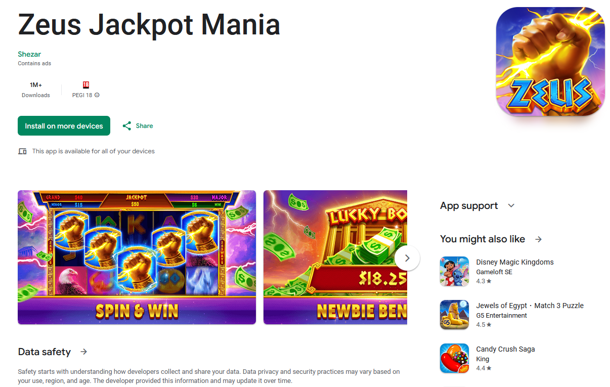Open Jewels of Egypt app icon

[x=454, y=315]
